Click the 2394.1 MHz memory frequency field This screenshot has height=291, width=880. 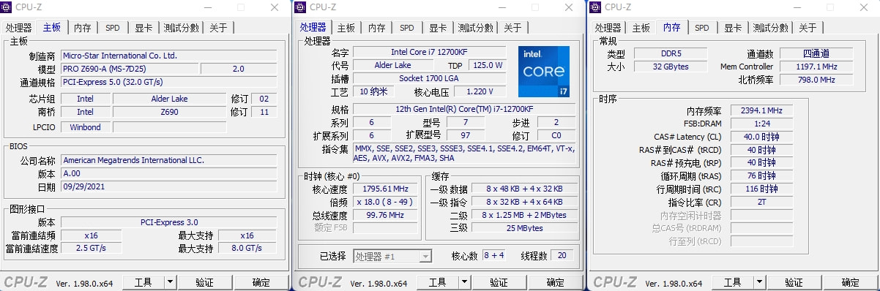point(761,110)
